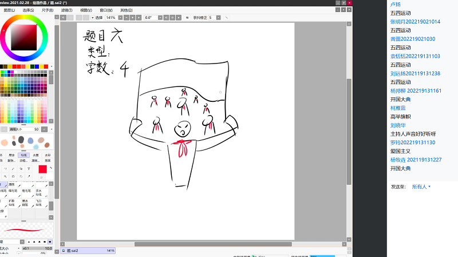Click the 题.sai2 document tab
The width and height of the screenshot is (458, 257).
point(88,251)
